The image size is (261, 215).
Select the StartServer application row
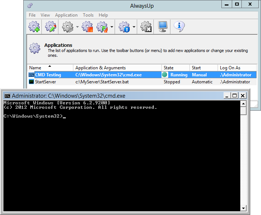pyautogui.click(x=142, y=82)
